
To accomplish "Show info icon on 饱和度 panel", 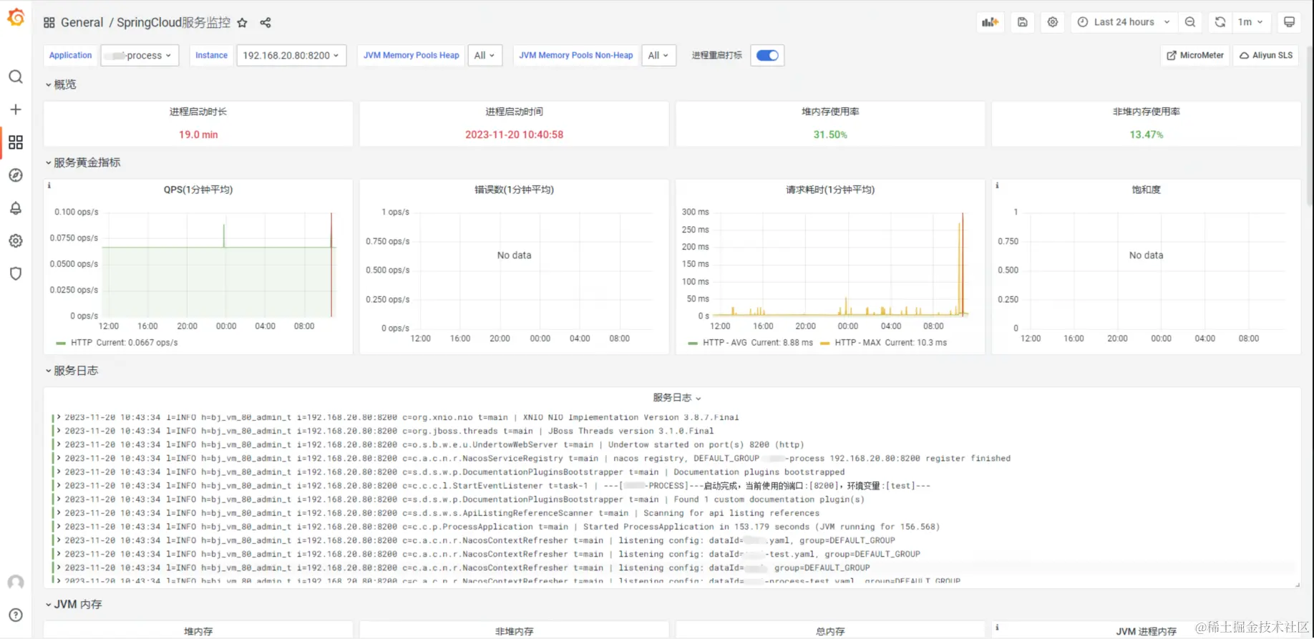I will click(x=997, y=185).
